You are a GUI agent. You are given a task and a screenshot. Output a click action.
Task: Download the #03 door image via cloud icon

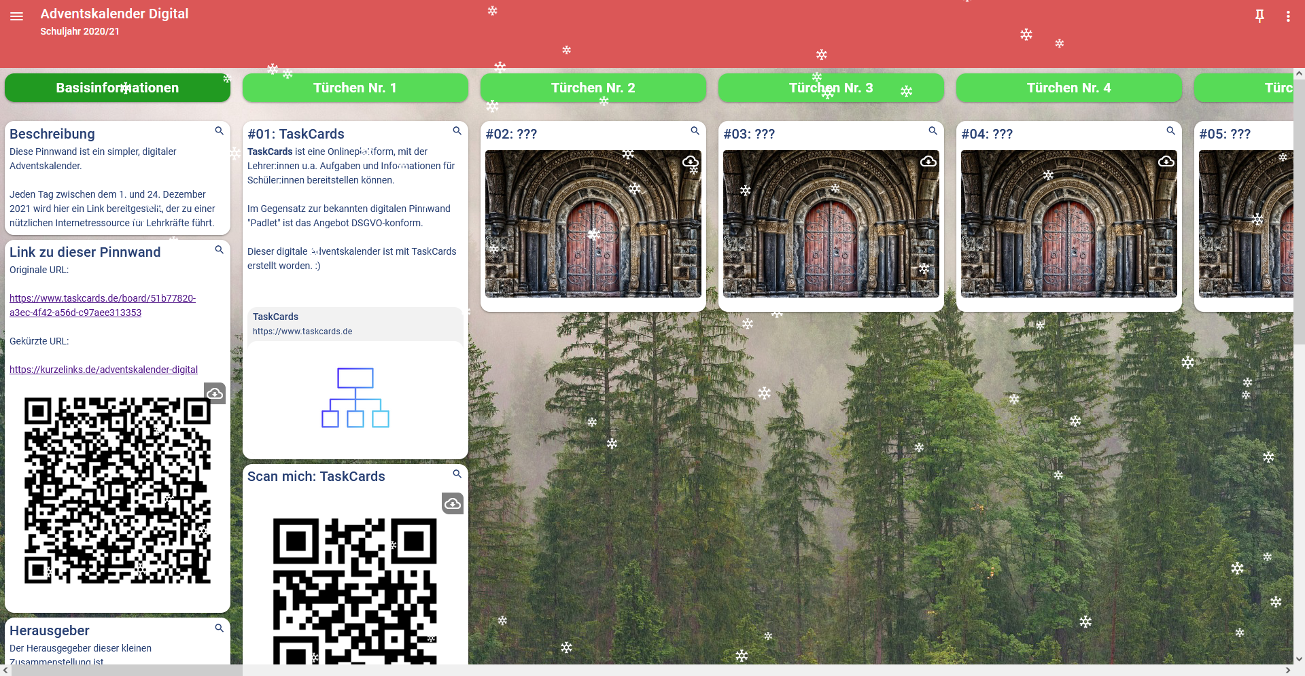click(928, 162)
